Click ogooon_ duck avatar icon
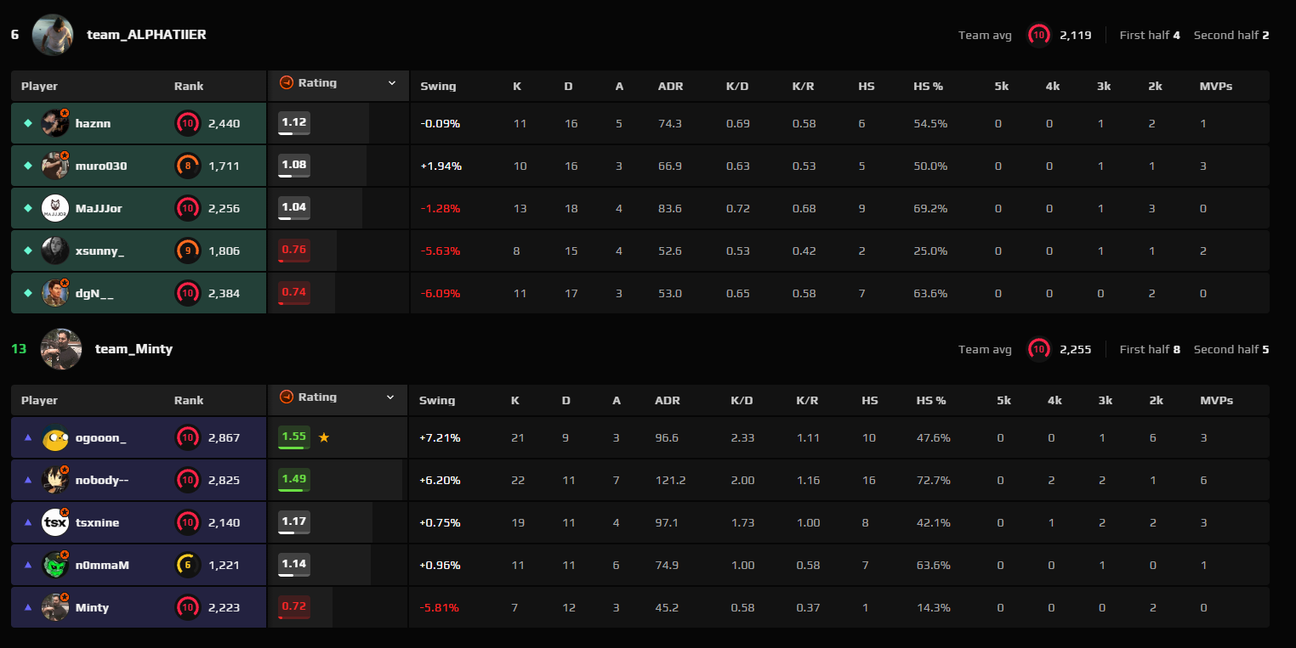 click(x=55, y=437)
